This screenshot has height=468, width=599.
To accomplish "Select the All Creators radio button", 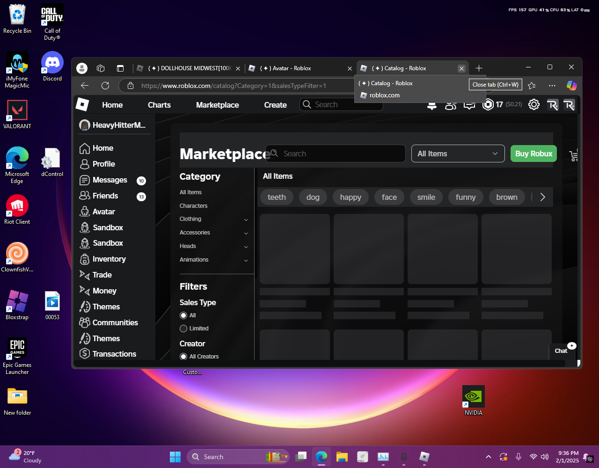I will click(183, 357).
